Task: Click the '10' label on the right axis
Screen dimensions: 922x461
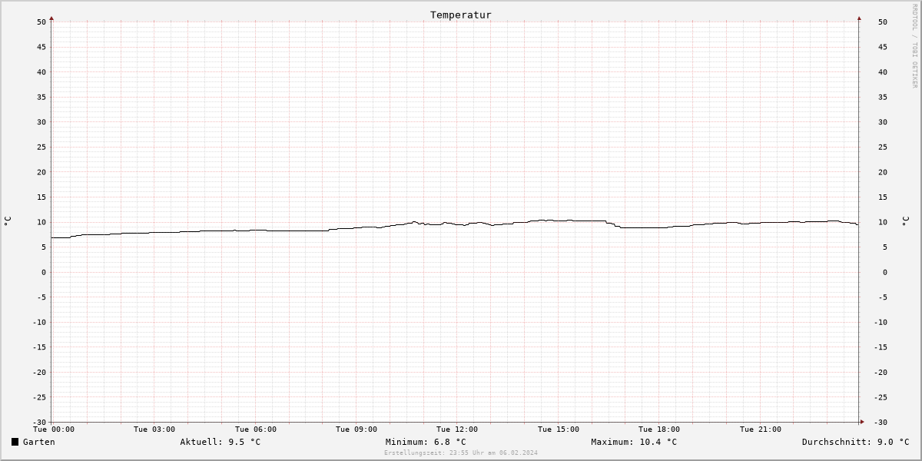Action: coord(883,222)
